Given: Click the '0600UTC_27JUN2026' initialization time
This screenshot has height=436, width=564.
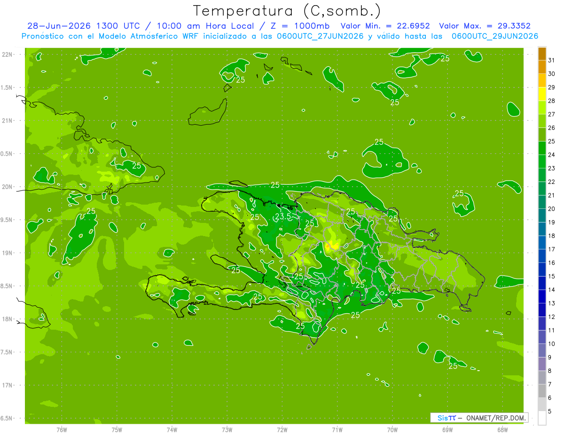Looking at the screenshot, I should 318,36.
